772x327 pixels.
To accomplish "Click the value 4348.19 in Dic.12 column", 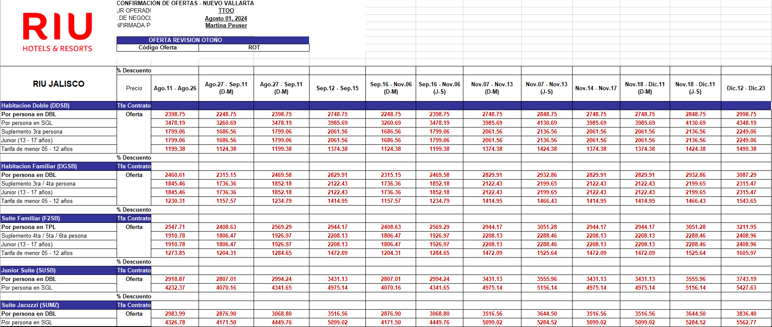I will pyautogui.click(x=746, y=123).
